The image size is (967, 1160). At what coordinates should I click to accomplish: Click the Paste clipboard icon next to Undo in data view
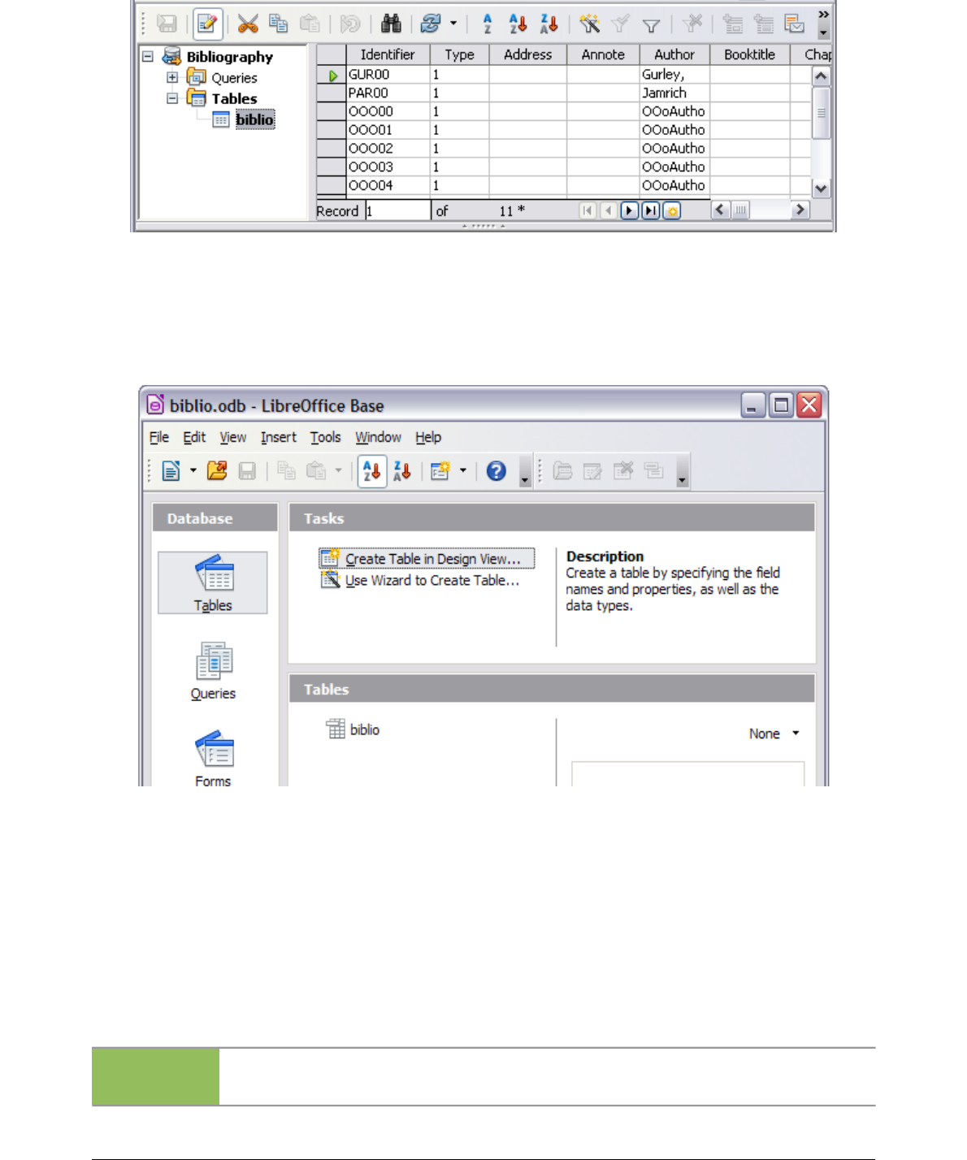310,24
